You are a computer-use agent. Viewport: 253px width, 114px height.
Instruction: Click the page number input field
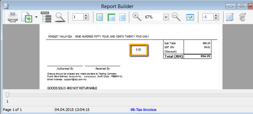click(78, 17)
